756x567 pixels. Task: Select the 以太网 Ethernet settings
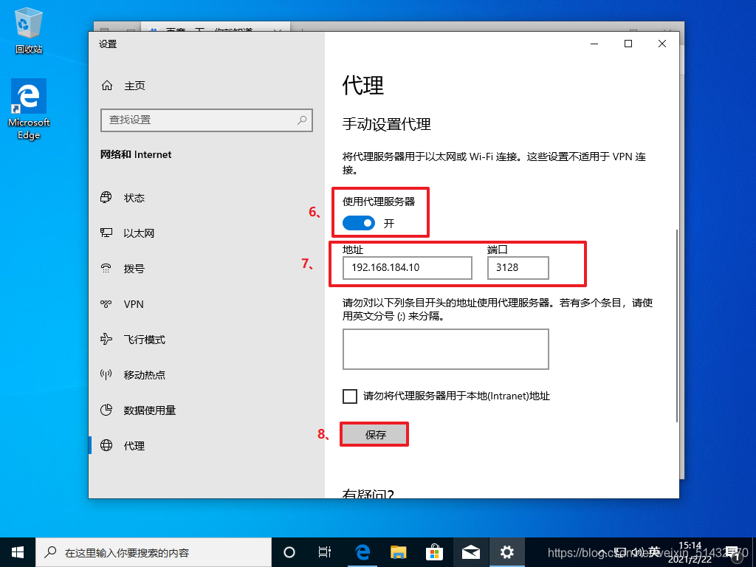(127, 233)
